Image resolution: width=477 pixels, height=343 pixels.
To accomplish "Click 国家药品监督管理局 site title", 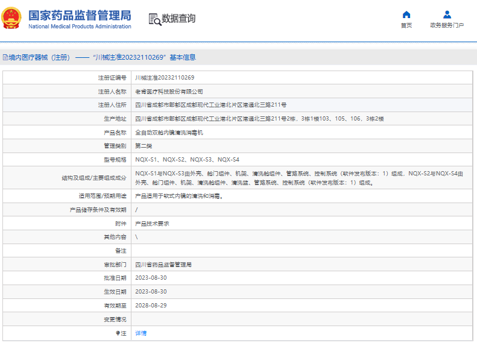I will (80, 15).
